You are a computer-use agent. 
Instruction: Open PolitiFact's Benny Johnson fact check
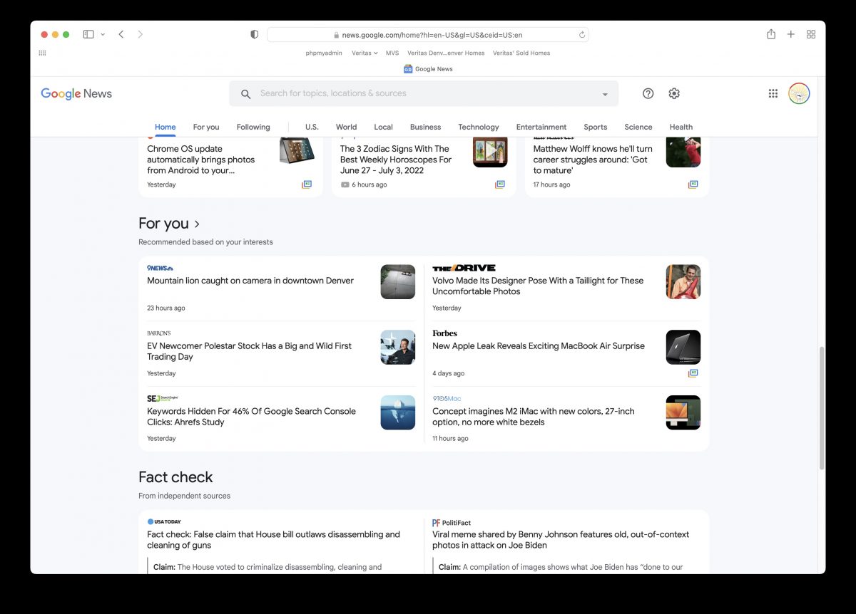[x=561, y=539]
